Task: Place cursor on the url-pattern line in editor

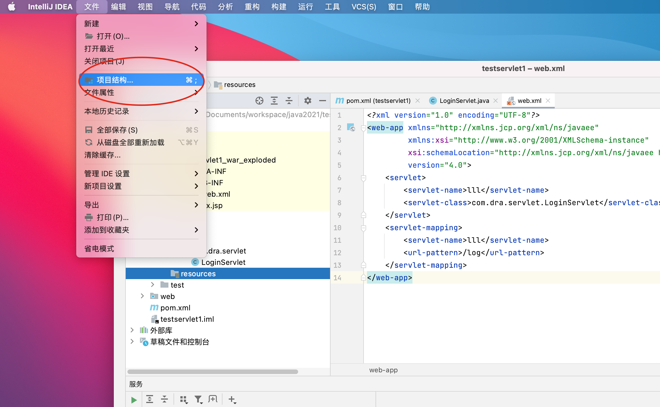Action: click(474, 252)
